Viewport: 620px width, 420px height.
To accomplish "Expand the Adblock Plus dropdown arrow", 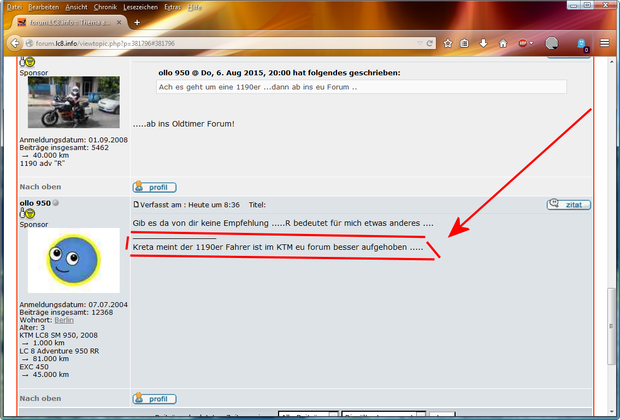I will click(x=532, y=43).
